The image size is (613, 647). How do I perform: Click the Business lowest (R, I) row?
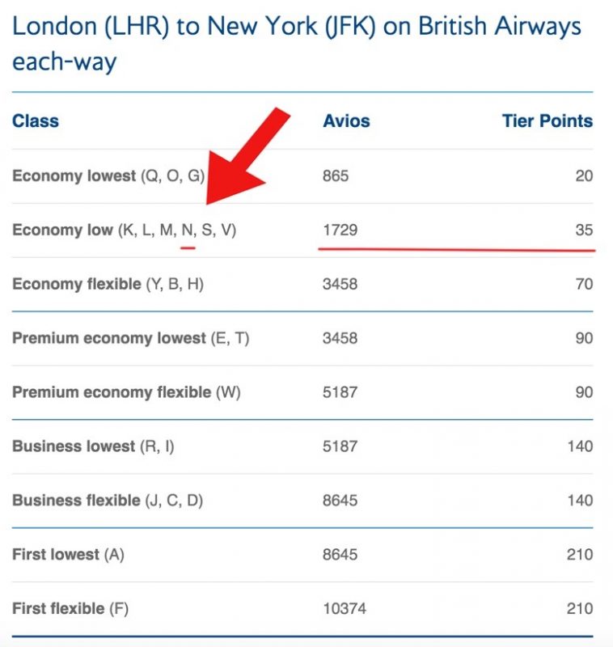pyautogui.click(x=302, y=446)
